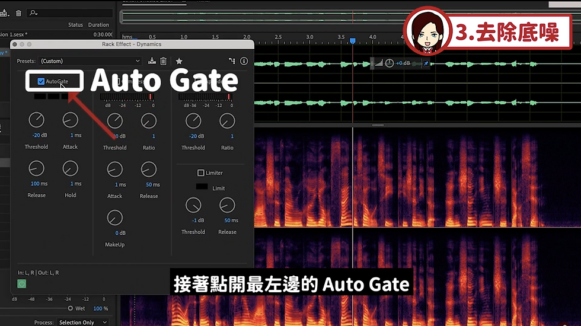The height and width of the screenshot is (326, 581).
Task: Click the 1 ms value above the Hold label
Action: pos(76,184)
